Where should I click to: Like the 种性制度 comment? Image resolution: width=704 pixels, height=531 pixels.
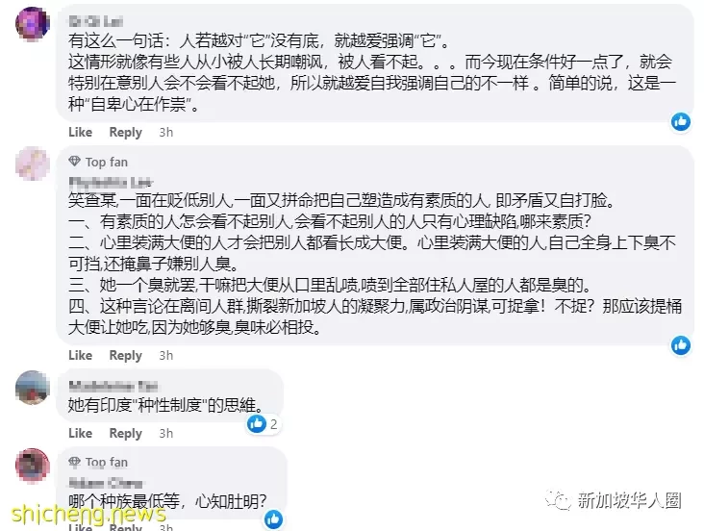(x=81, y=433)
